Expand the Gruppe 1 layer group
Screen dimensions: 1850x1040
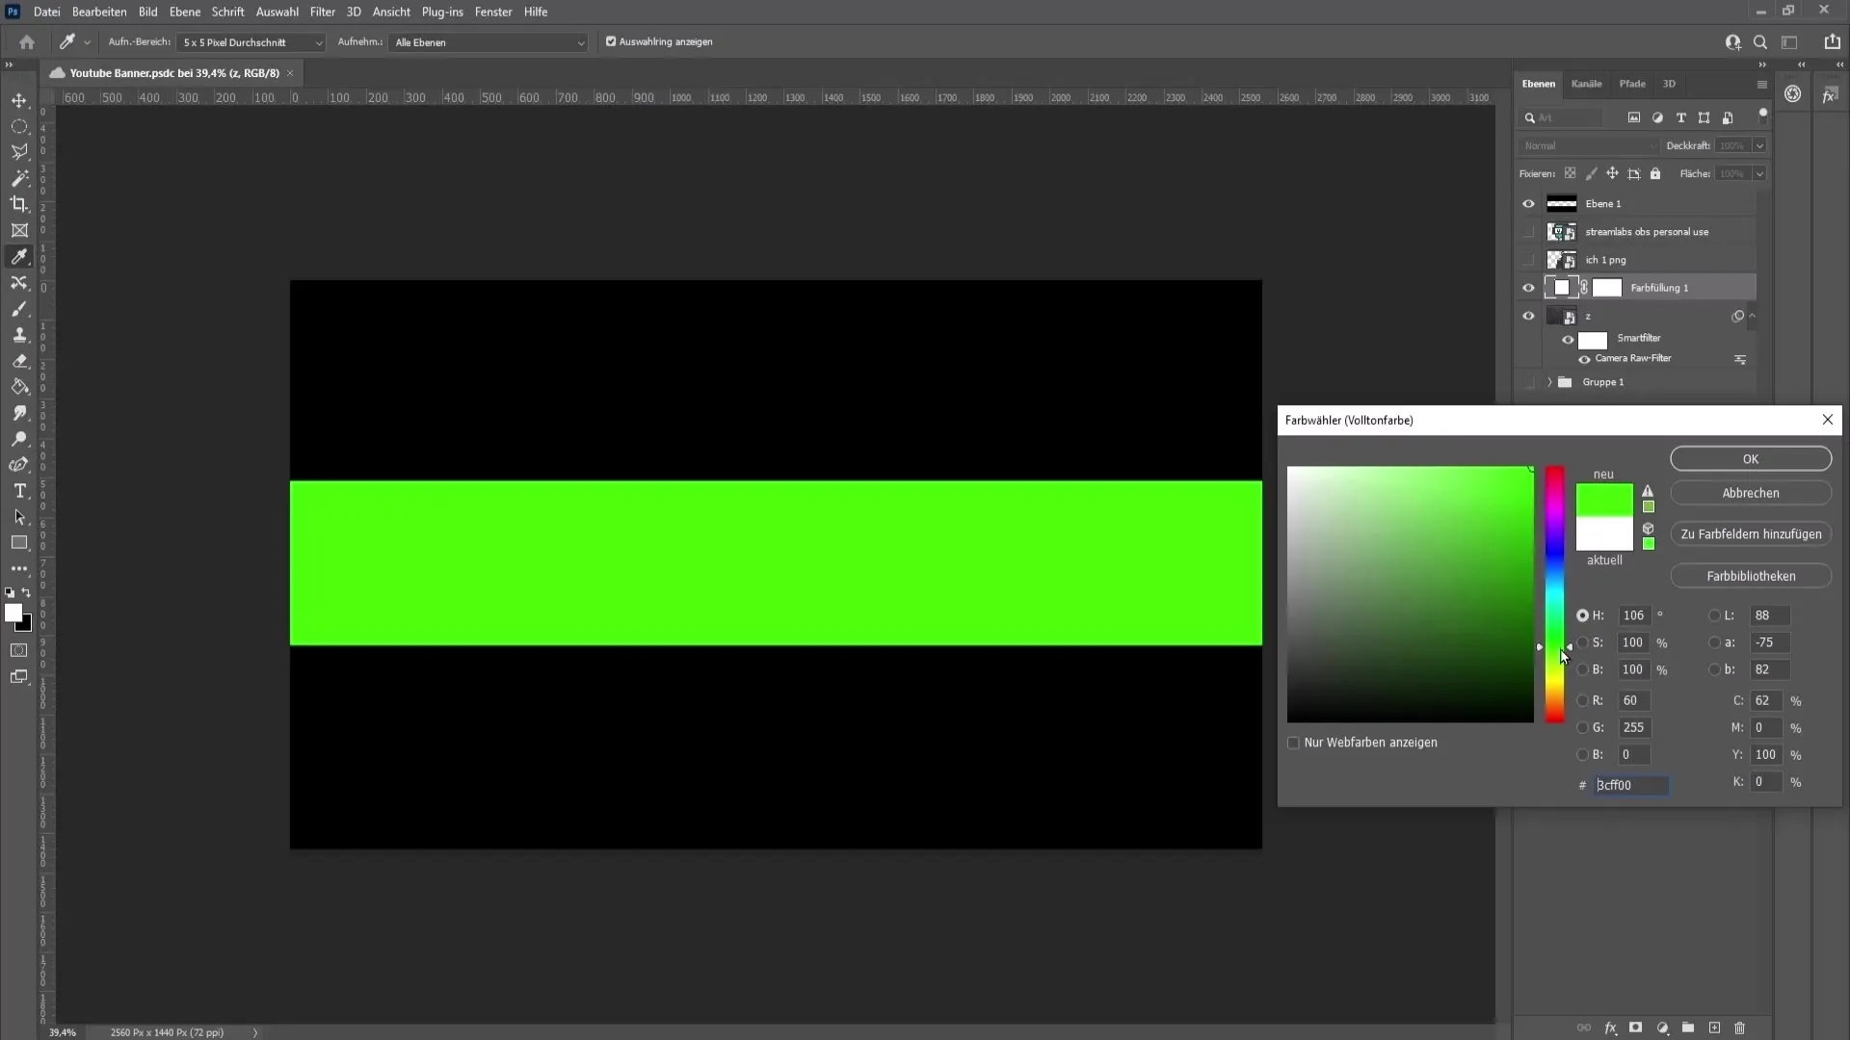[x=1549, y=382]
